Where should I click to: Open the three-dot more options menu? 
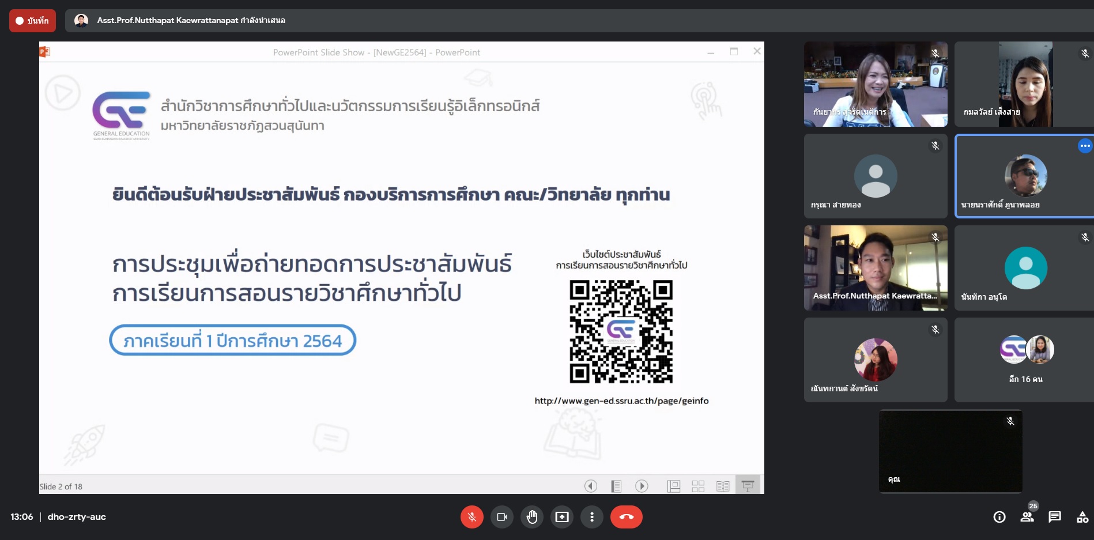591,517
